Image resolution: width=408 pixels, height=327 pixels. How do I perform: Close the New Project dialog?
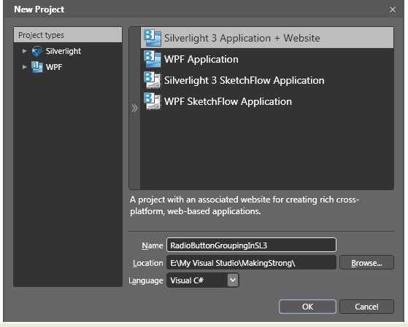tap(393, 9)
